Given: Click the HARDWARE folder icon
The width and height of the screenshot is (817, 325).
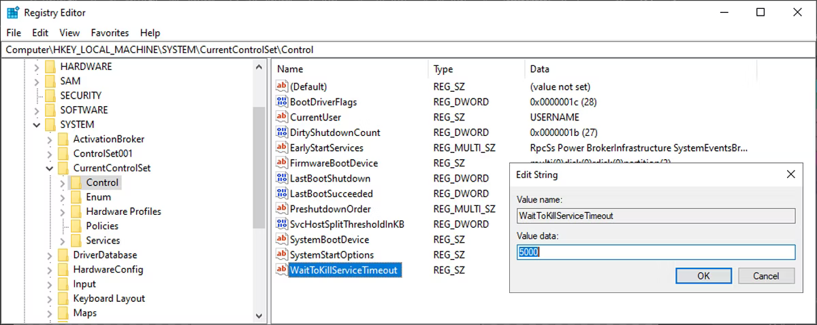Looking at the screenshot, I should (x=50, y=67).
